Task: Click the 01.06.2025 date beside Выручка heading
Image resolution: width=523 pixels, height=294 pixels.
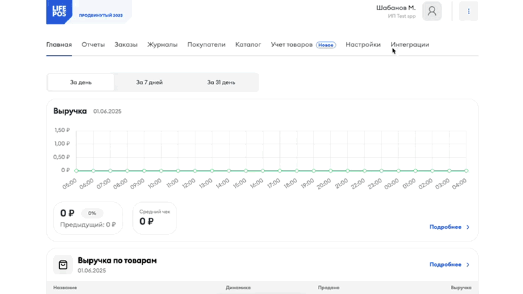Action: click(108, 112)
